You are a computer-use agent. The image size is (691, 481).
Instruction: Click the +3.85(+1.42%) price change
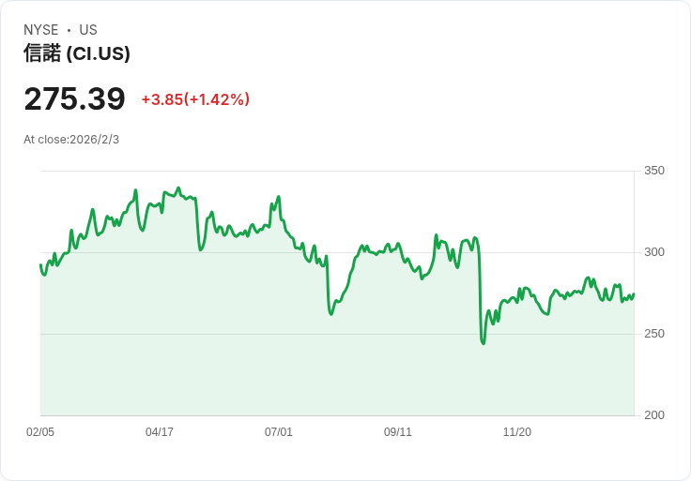click(195, 99)
